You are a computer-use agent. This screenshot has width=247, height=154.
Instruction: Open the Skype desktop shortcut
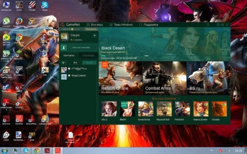pyautogui.click(x=45, y=6)
